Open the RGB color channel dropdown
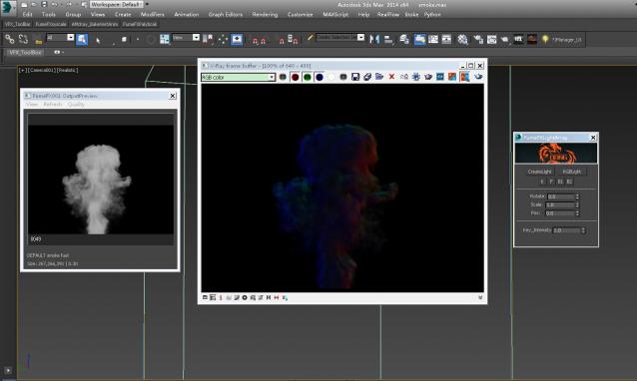This screenshot has height=381, width=637. pos(239,77)
